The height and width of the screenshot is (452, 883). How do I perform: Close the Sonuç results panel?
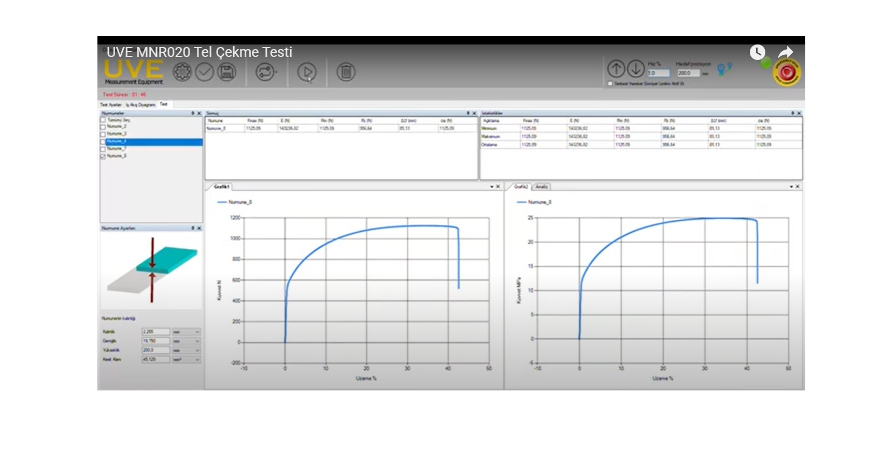[474, 113]
